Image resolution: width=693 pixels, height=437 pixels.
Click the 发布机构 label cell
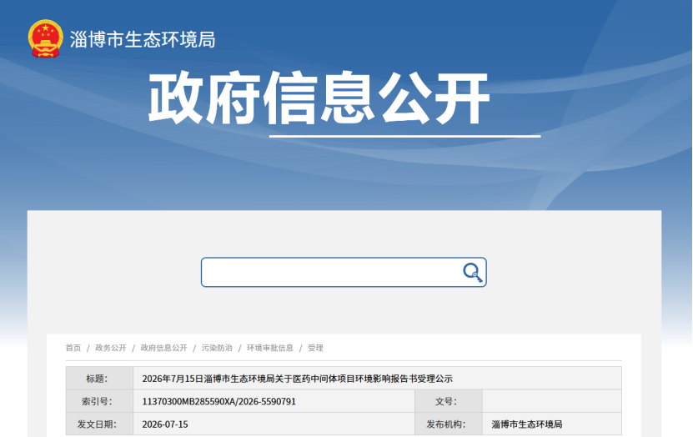pos(449,424)
